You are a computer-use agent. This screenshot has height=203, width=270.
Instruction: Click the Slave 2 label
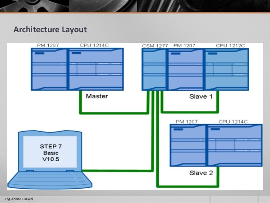201,173
